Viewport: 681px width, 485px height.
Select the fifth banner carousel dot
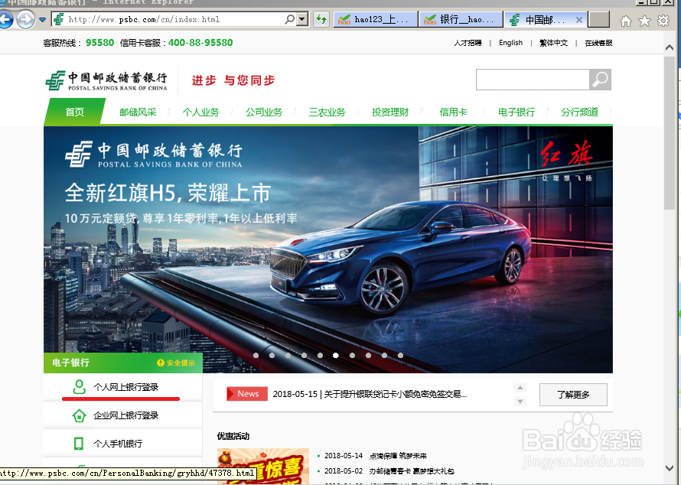coord(320,355)
